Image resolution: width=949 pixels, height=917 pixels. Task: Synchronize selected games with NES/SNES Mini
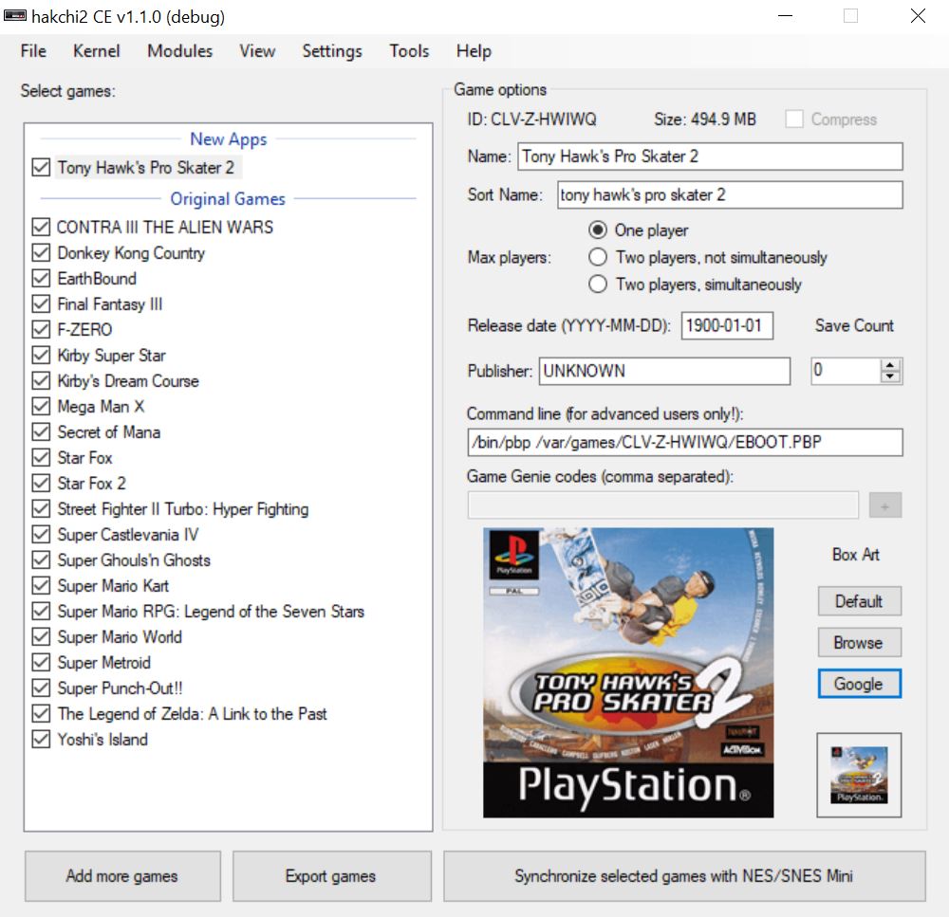684,876
